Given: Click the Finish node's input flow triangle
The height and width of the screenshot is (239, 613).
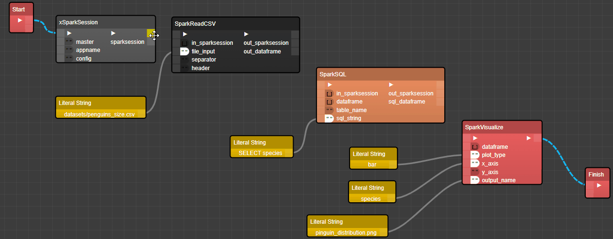Looking at the screenshot, I should 599,186.
